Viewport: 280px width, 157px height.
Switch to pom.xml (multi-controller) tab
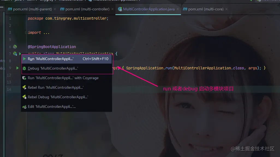click(x=87, y=9)
